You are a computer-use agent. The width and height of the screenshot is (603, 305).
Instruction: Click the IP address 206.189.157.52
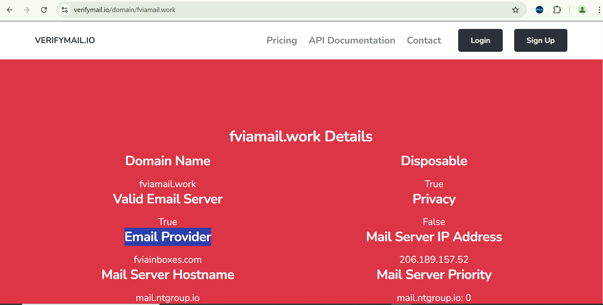click(434, 260)
